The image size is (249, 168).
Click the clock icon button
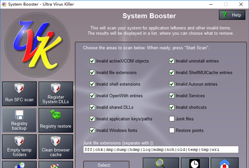pos(195,163)
